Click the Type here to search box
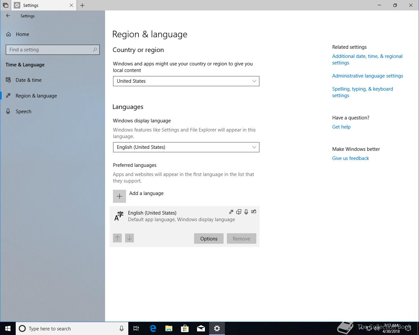The image size is (419, 335). (71, 328)
